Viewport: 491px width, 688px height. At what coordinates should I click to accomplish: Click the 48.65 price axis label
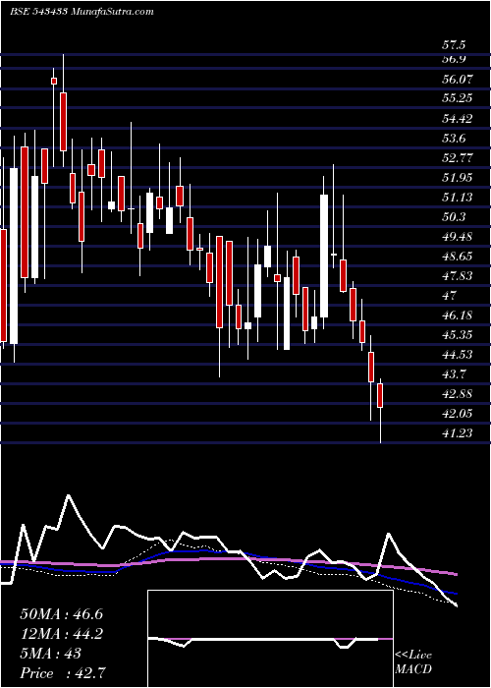(457, 257)
